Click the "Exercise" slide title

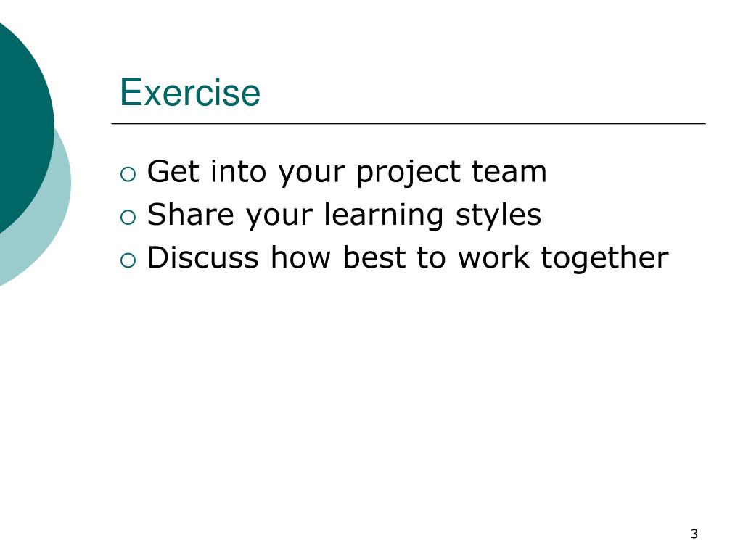[190, 92]
